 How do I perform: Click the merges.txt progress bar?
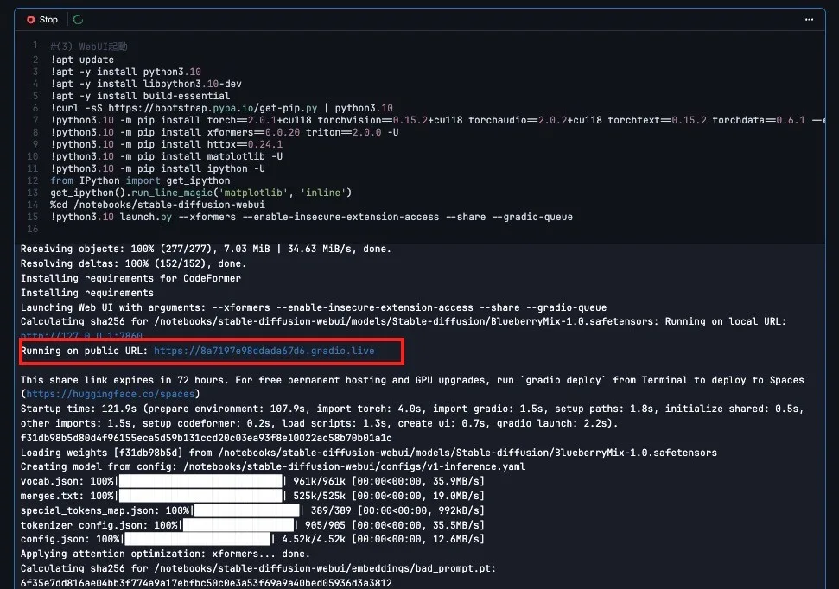tap(200, 496)
